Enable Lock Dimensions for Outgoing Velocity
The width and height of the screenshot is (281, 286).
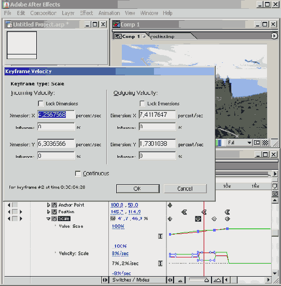pos(142,104)
